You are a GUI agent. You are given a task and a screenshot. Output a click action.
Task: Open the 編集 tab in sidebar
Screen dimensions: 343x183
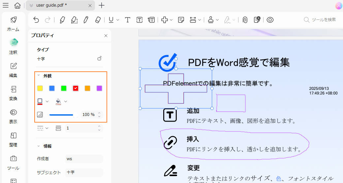coord(13,70)
